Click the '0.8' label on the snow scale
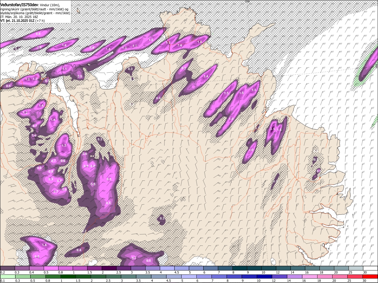The width and height of the screenshot is (378, 283). (x=61, y=272)
